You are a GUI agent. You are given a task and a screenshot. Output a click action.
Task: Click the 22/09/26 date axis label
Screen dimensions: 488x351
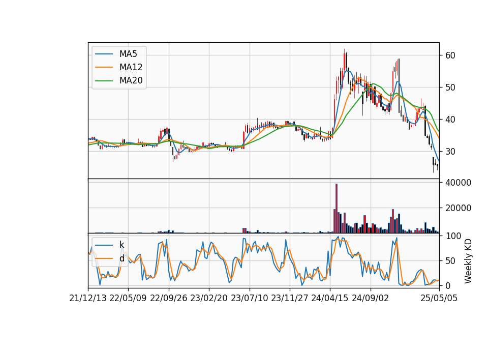pos(169,298)
